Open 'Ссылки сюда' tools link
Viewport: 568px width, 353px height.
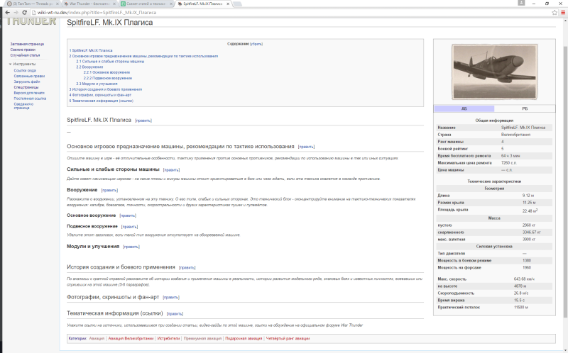click(25, 70)
